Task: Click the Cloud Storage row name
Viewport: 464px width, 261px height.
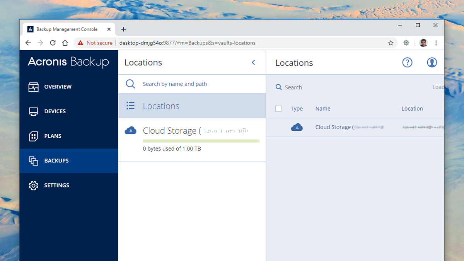Action: point(350,127)
